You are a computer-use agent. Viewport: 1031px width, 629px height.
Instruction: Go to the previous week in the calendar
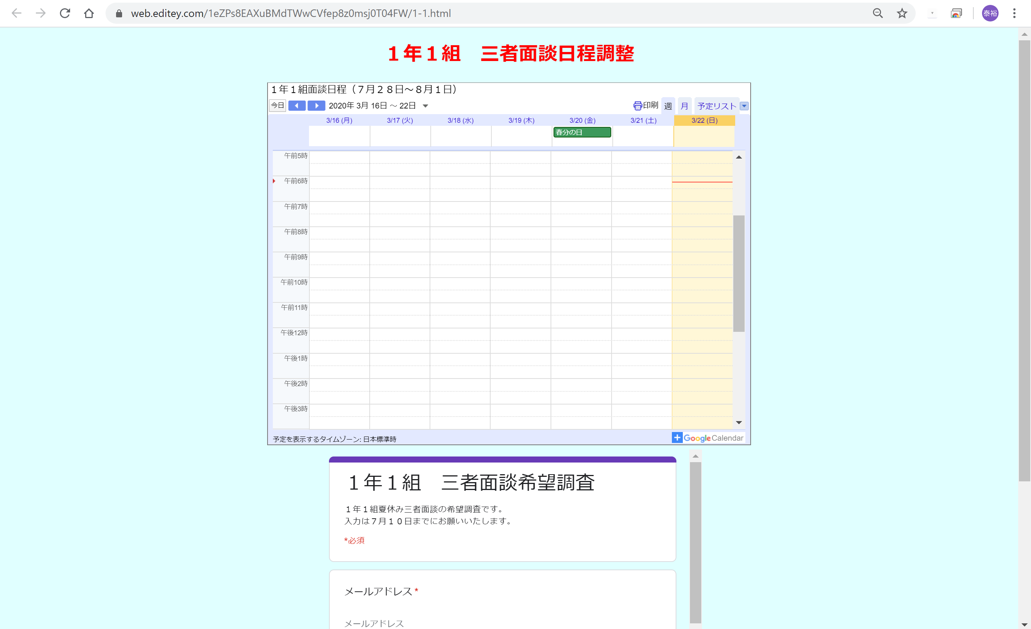click(x=297, y=106)
